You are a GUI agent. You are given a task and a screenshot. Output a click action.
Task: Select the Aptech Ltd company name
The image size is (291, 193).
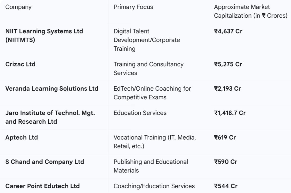click(22, 137)
